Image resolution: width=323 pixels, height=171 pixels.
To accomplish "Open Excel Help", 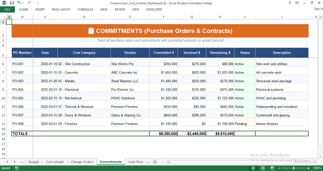I will click(x=289, y=3).
